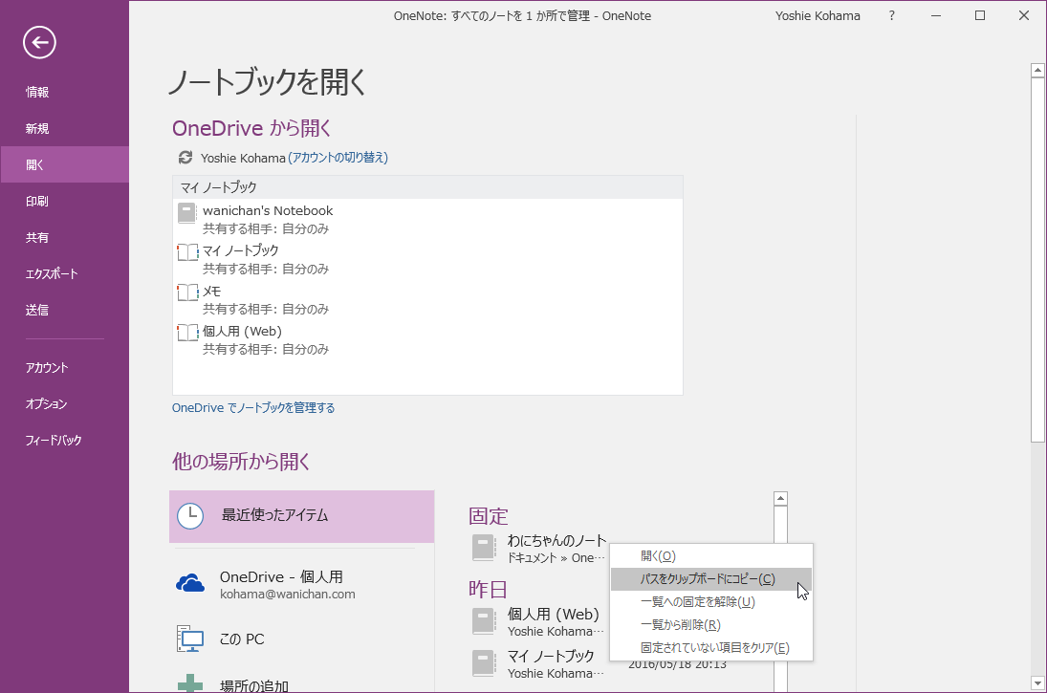This screenshot has height=693, width=1047.
Task: Click the account refresh sync icon
Action: (185, 158)
